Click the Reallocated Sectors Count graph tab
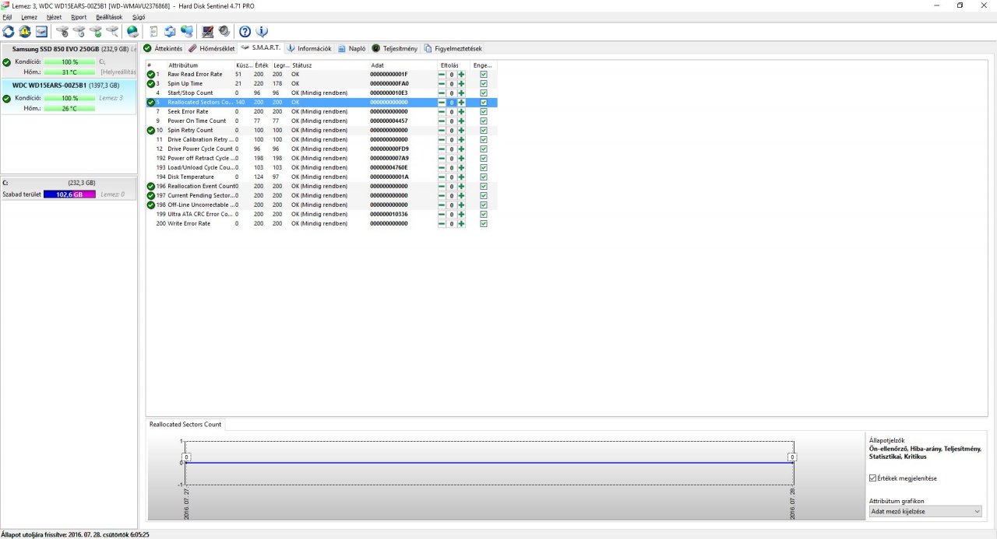997x539 pixels. click(185, 425)
